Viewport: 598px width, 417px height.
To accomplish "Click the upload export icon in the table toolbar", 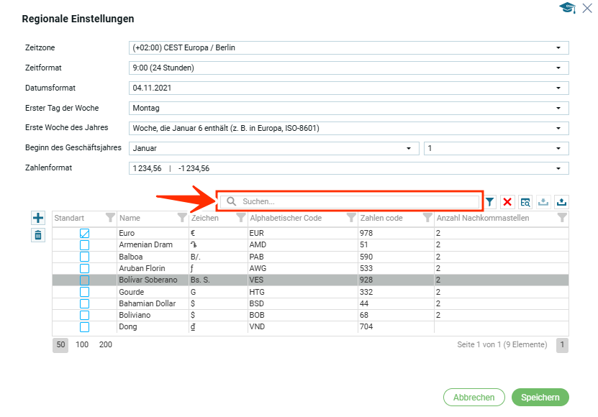I will click(561, 202).
